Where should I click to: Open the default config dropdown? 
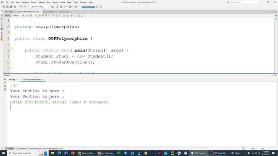coord(40,7)
